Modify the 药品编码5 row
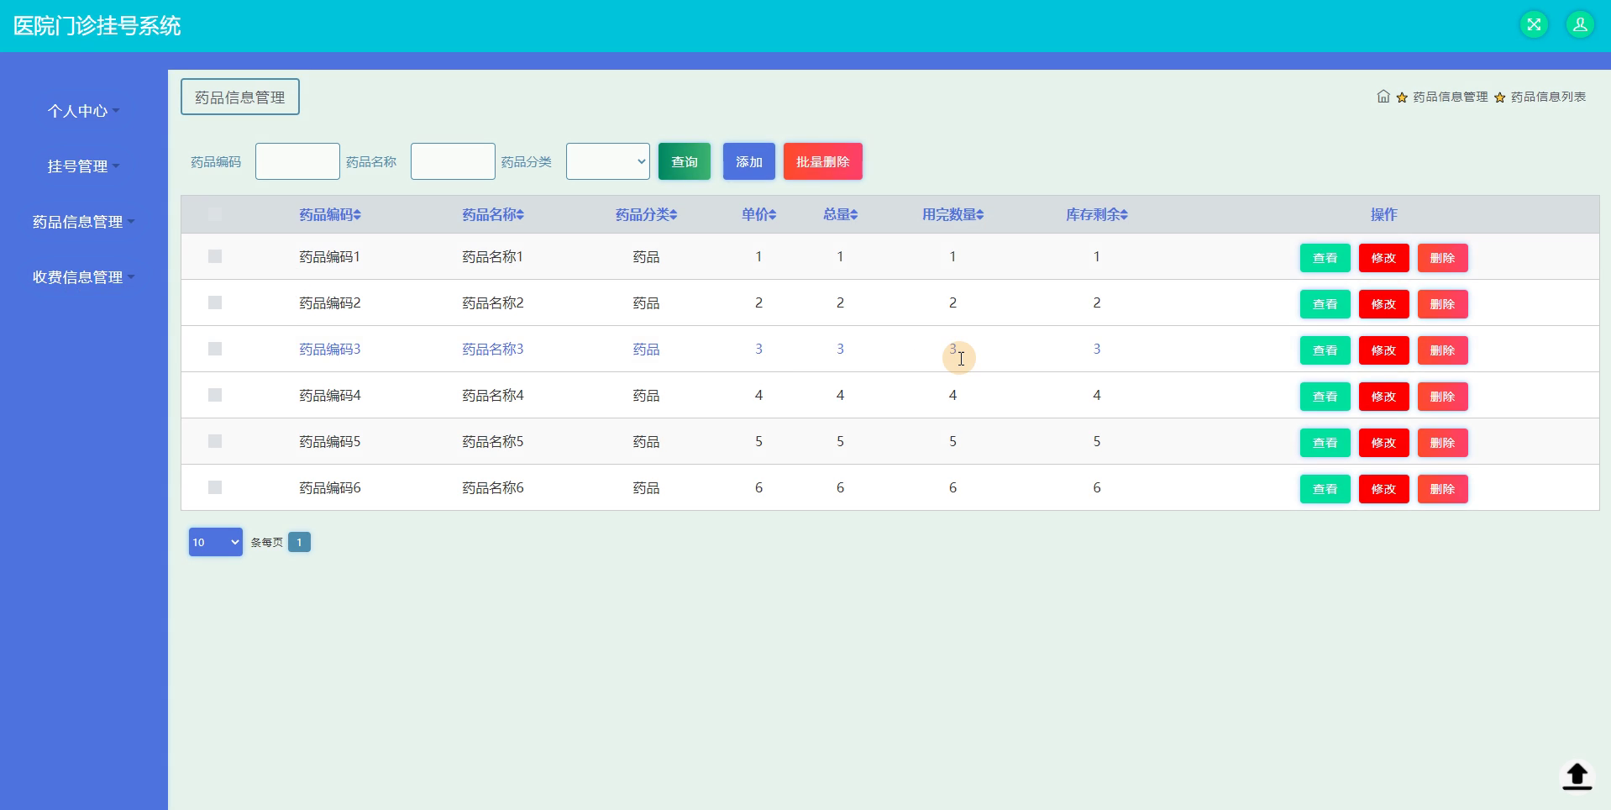Image resolution: width=1611 pixels, height=810 pixels. (1384, 443)
